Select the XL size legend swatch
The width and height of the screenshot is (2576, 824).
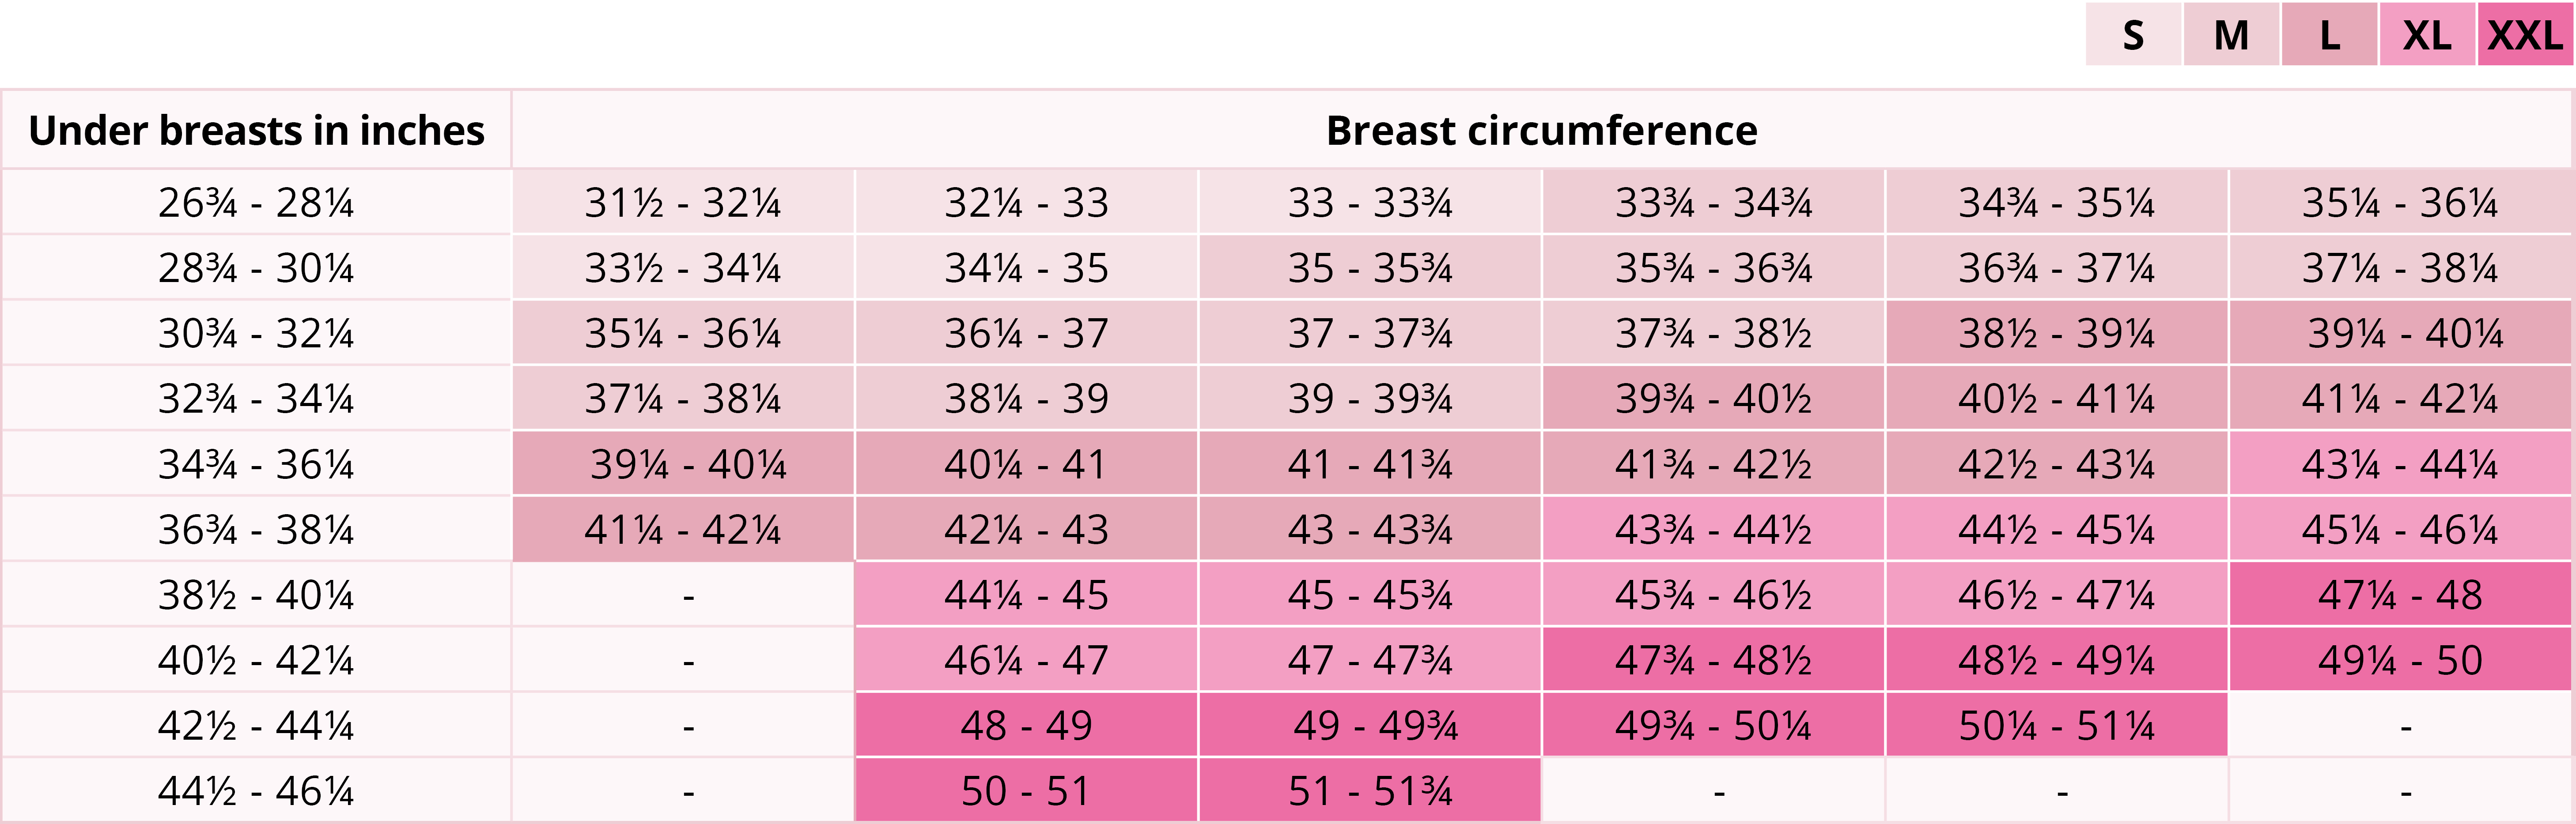point(2427,36)
